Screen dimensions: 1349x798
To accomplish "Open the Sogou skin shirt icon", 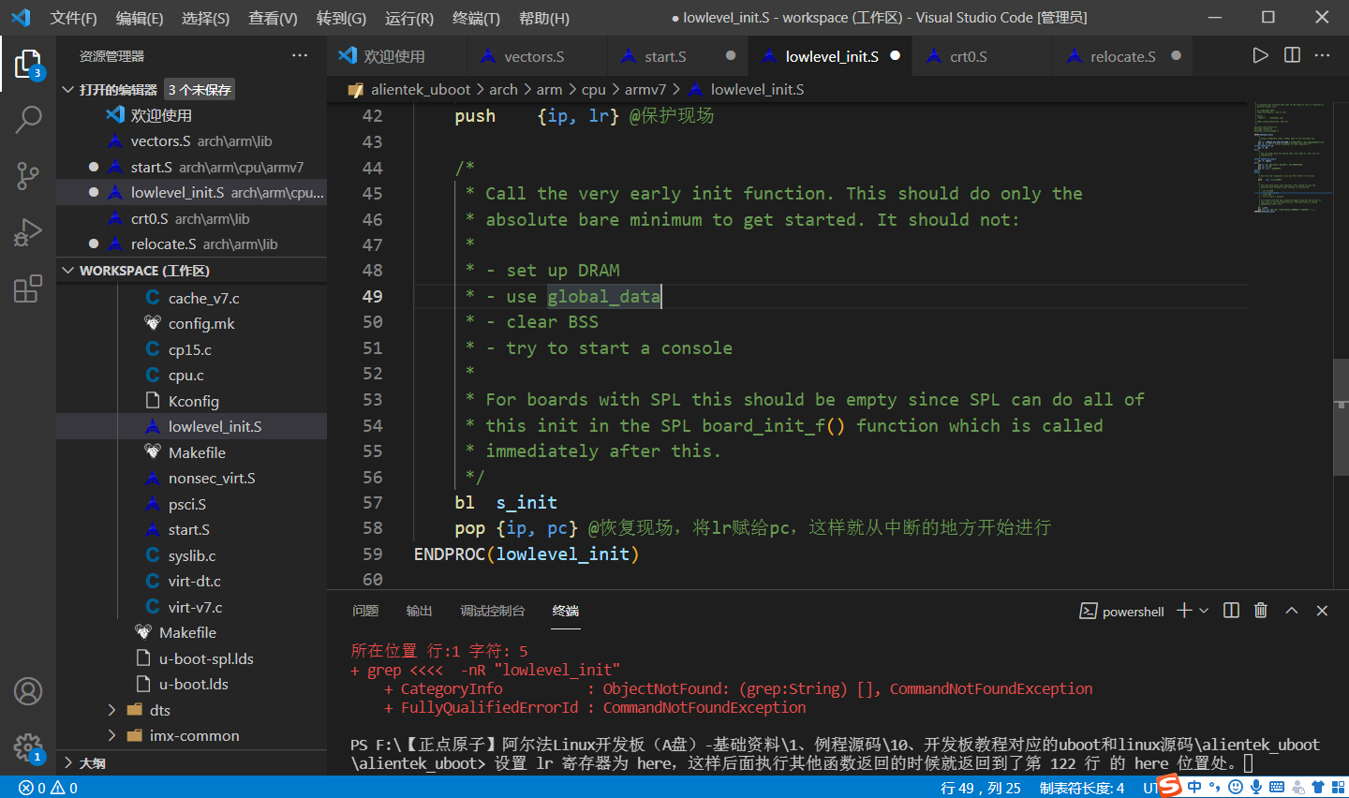I will (x=1318, y=787).
